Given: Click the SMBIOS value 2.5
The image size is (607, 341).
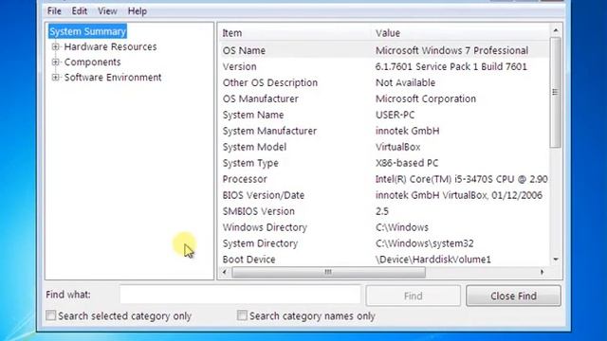Looking at the screenshot, I should click(382, 211).
